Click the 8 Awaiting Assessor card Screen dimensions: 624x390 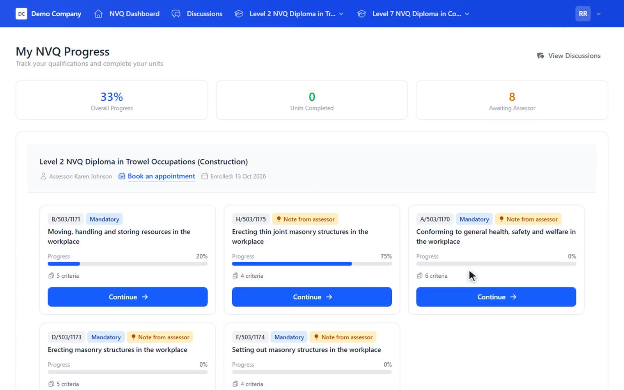pos(512,100)
